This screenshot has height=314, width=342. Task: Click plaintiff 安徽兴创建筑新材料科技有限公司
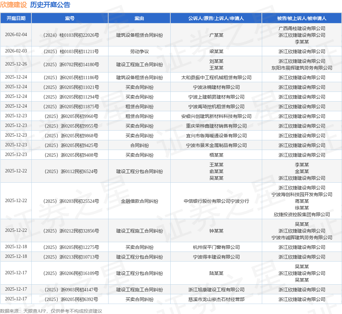coord(216,116)
